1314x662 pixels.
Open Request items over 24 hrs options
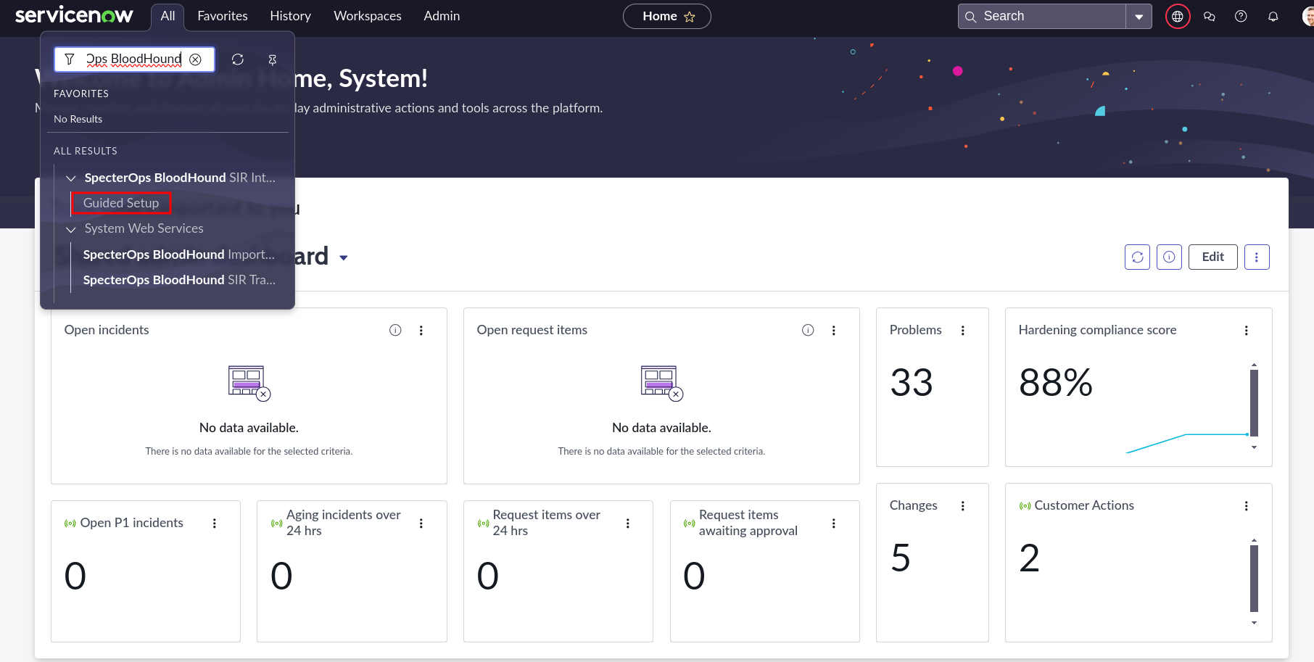coord(628,524)
